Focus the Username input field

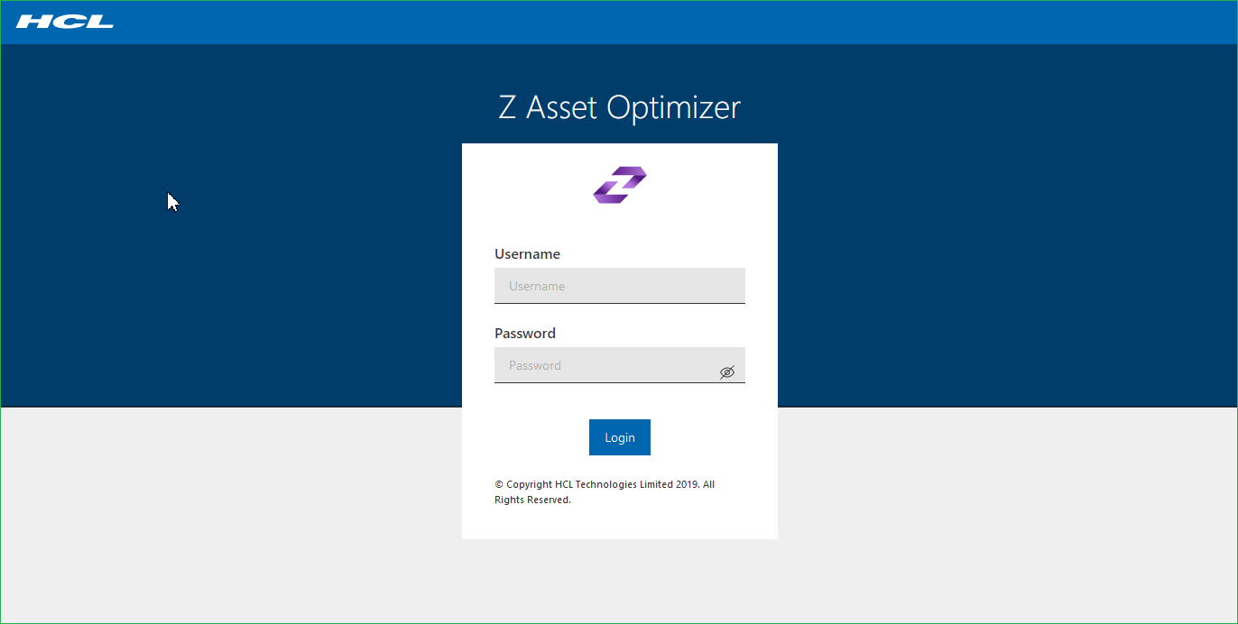tap(620, 286)
